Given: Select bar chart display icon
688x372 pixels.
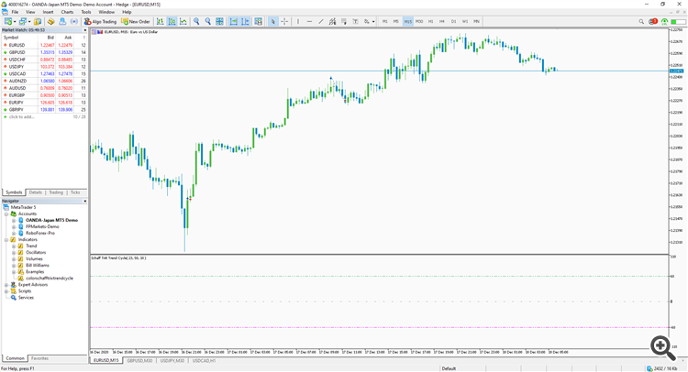Looking at the screenshot, I should coord(161,21).
